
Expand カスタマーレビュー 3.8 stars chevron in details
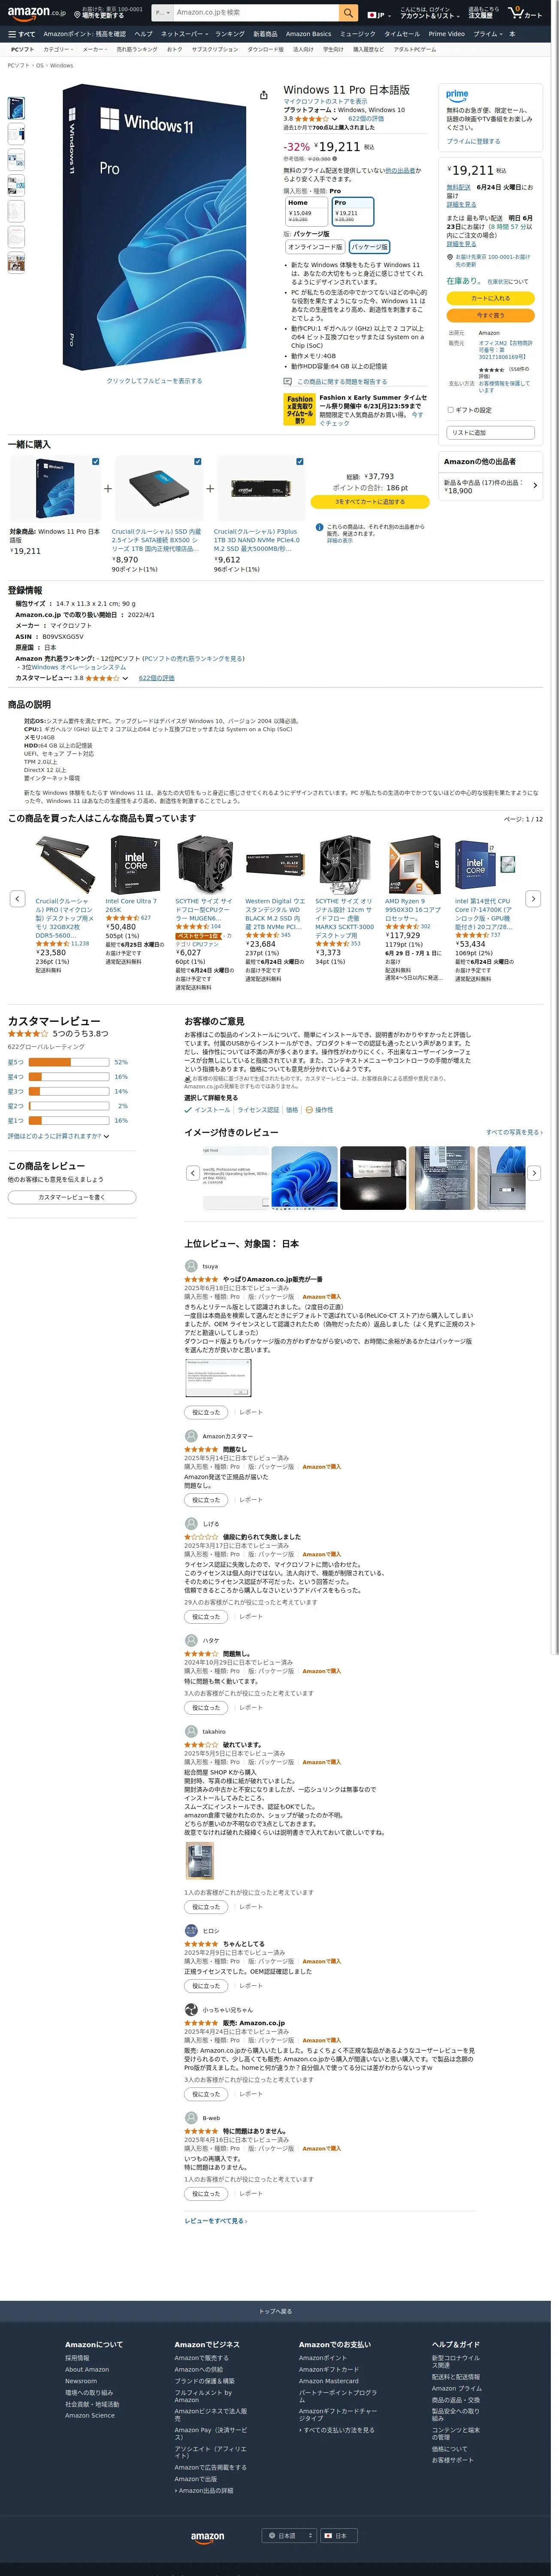tap(125, 678)
